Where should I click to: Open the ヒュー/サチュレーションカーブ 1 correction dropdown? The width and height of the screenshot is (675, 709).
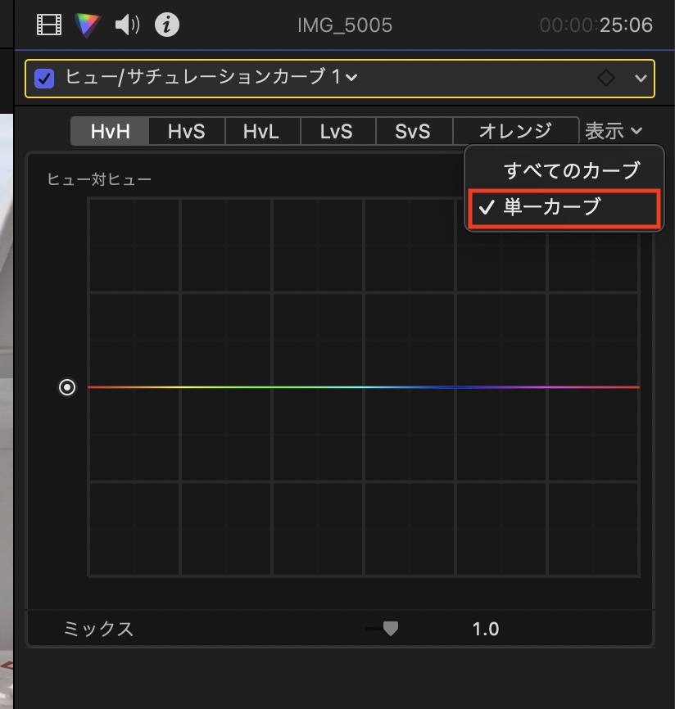pyautogui.click(x=211, y=77)
